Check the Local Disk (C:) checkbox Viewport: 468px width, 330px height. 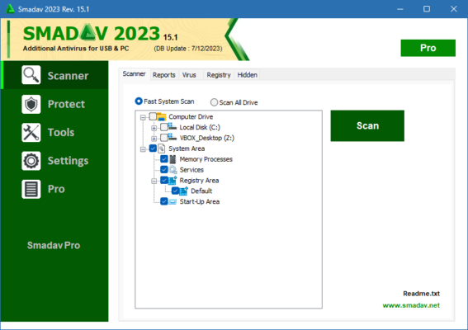(x=164, y=127)
